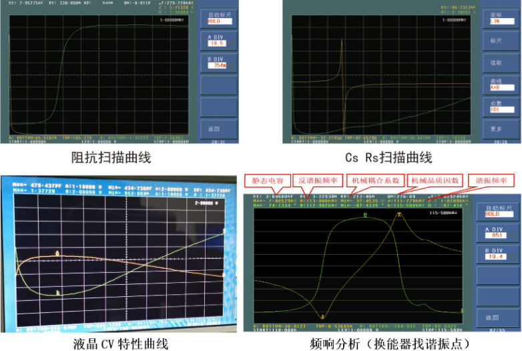This screenshot has height=351, width=522.
Task: Click the KP: 213-46m readout
Action: (358, 197)
